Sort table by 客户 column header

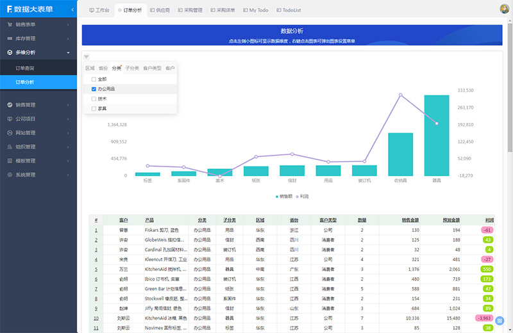click(x=123, y=220)
